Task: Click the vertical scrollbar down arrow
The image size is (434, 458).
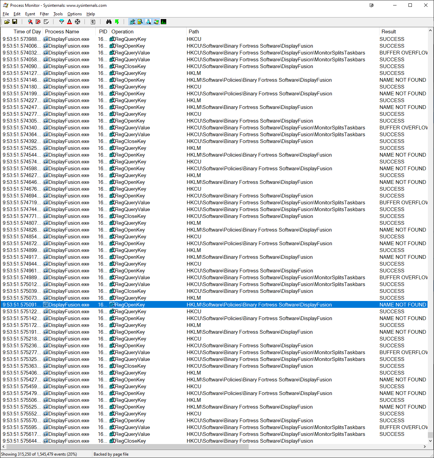Action: 431,441
